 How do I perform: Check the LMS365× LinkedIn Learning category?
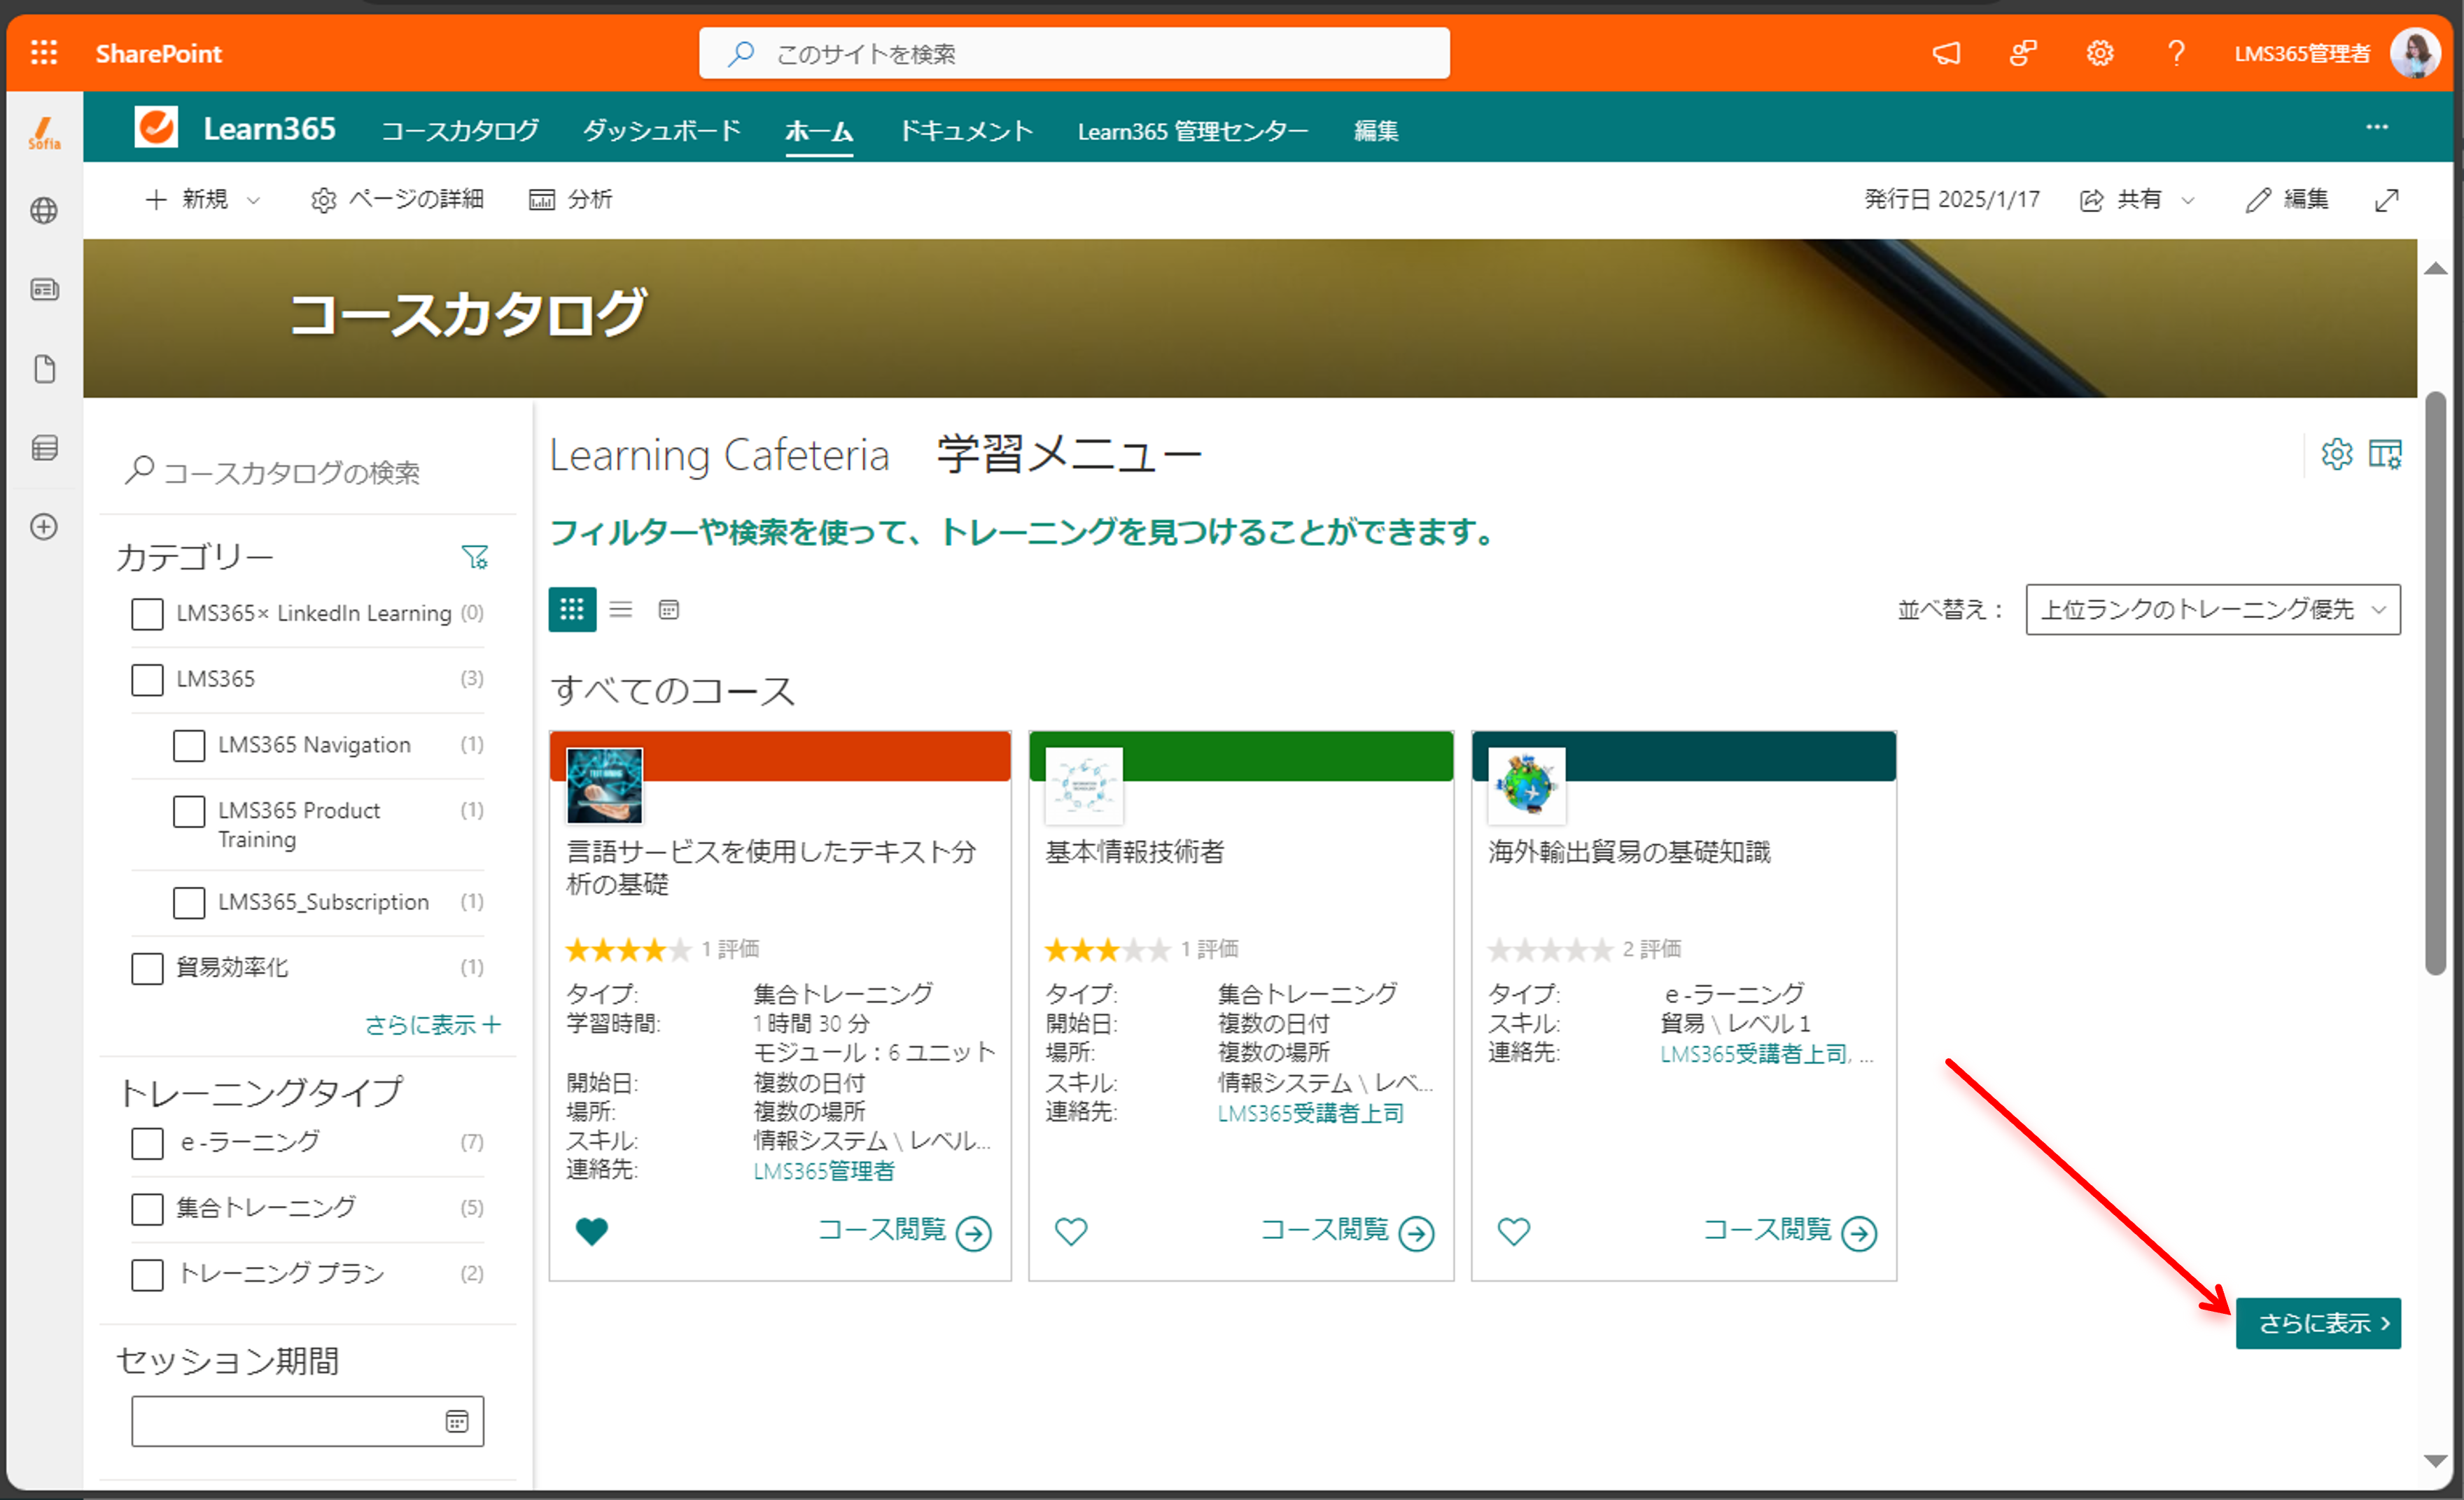coord(147,614)
